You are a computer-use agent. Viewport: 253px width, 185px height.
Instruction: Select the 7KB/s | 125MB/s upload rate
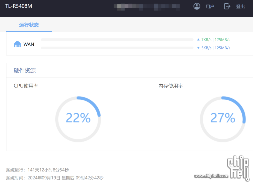coord(216,40)
